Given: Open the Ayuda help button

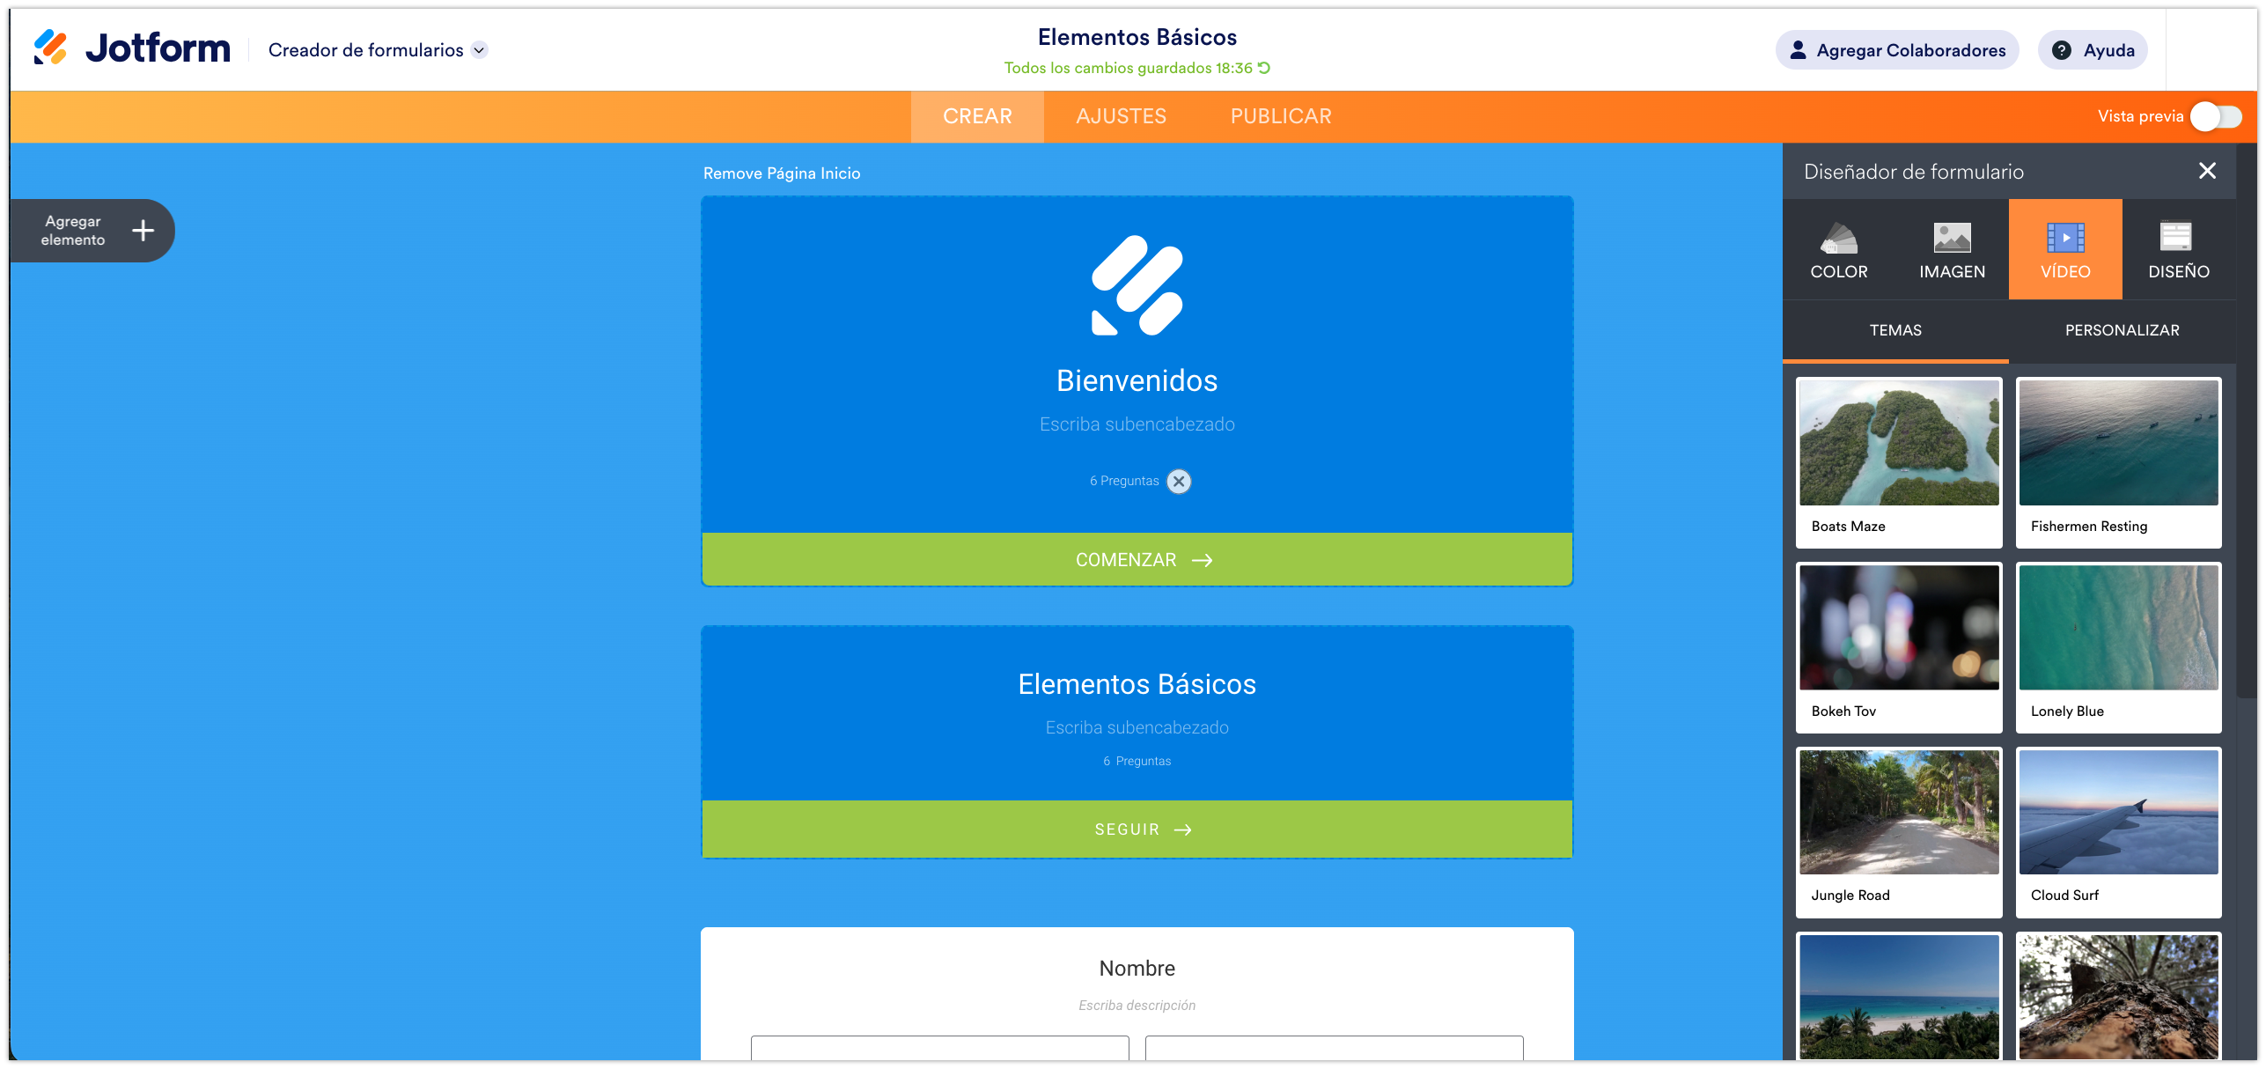Looking at the screenshot, I should pos(2092,50).
